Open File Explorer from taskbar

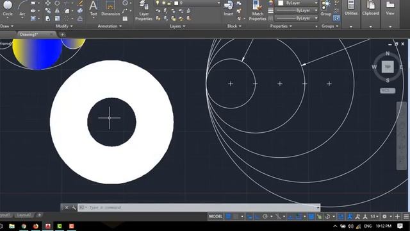point(12,226)
